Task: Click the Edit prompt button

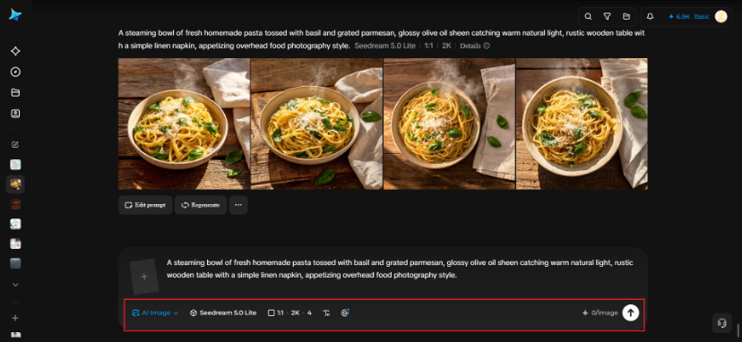Action: click(x=145, y=205)
